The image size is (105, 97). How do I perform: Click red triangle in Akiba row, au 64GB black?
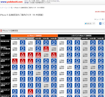tap(54, 55)
